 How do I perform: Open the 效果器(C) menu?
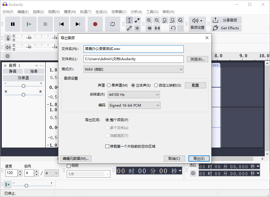tap(118, 12)
